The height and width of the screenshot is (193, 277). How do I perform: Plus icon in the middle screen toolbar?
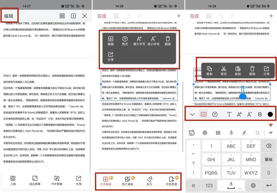point(179,16)
